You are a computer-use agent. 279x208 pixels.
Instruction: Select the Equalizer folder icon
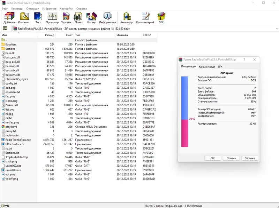pos(3,45)
